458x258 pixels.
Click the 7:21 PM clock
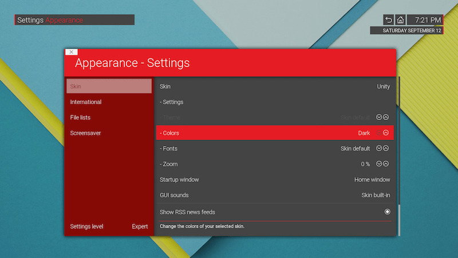425,20
